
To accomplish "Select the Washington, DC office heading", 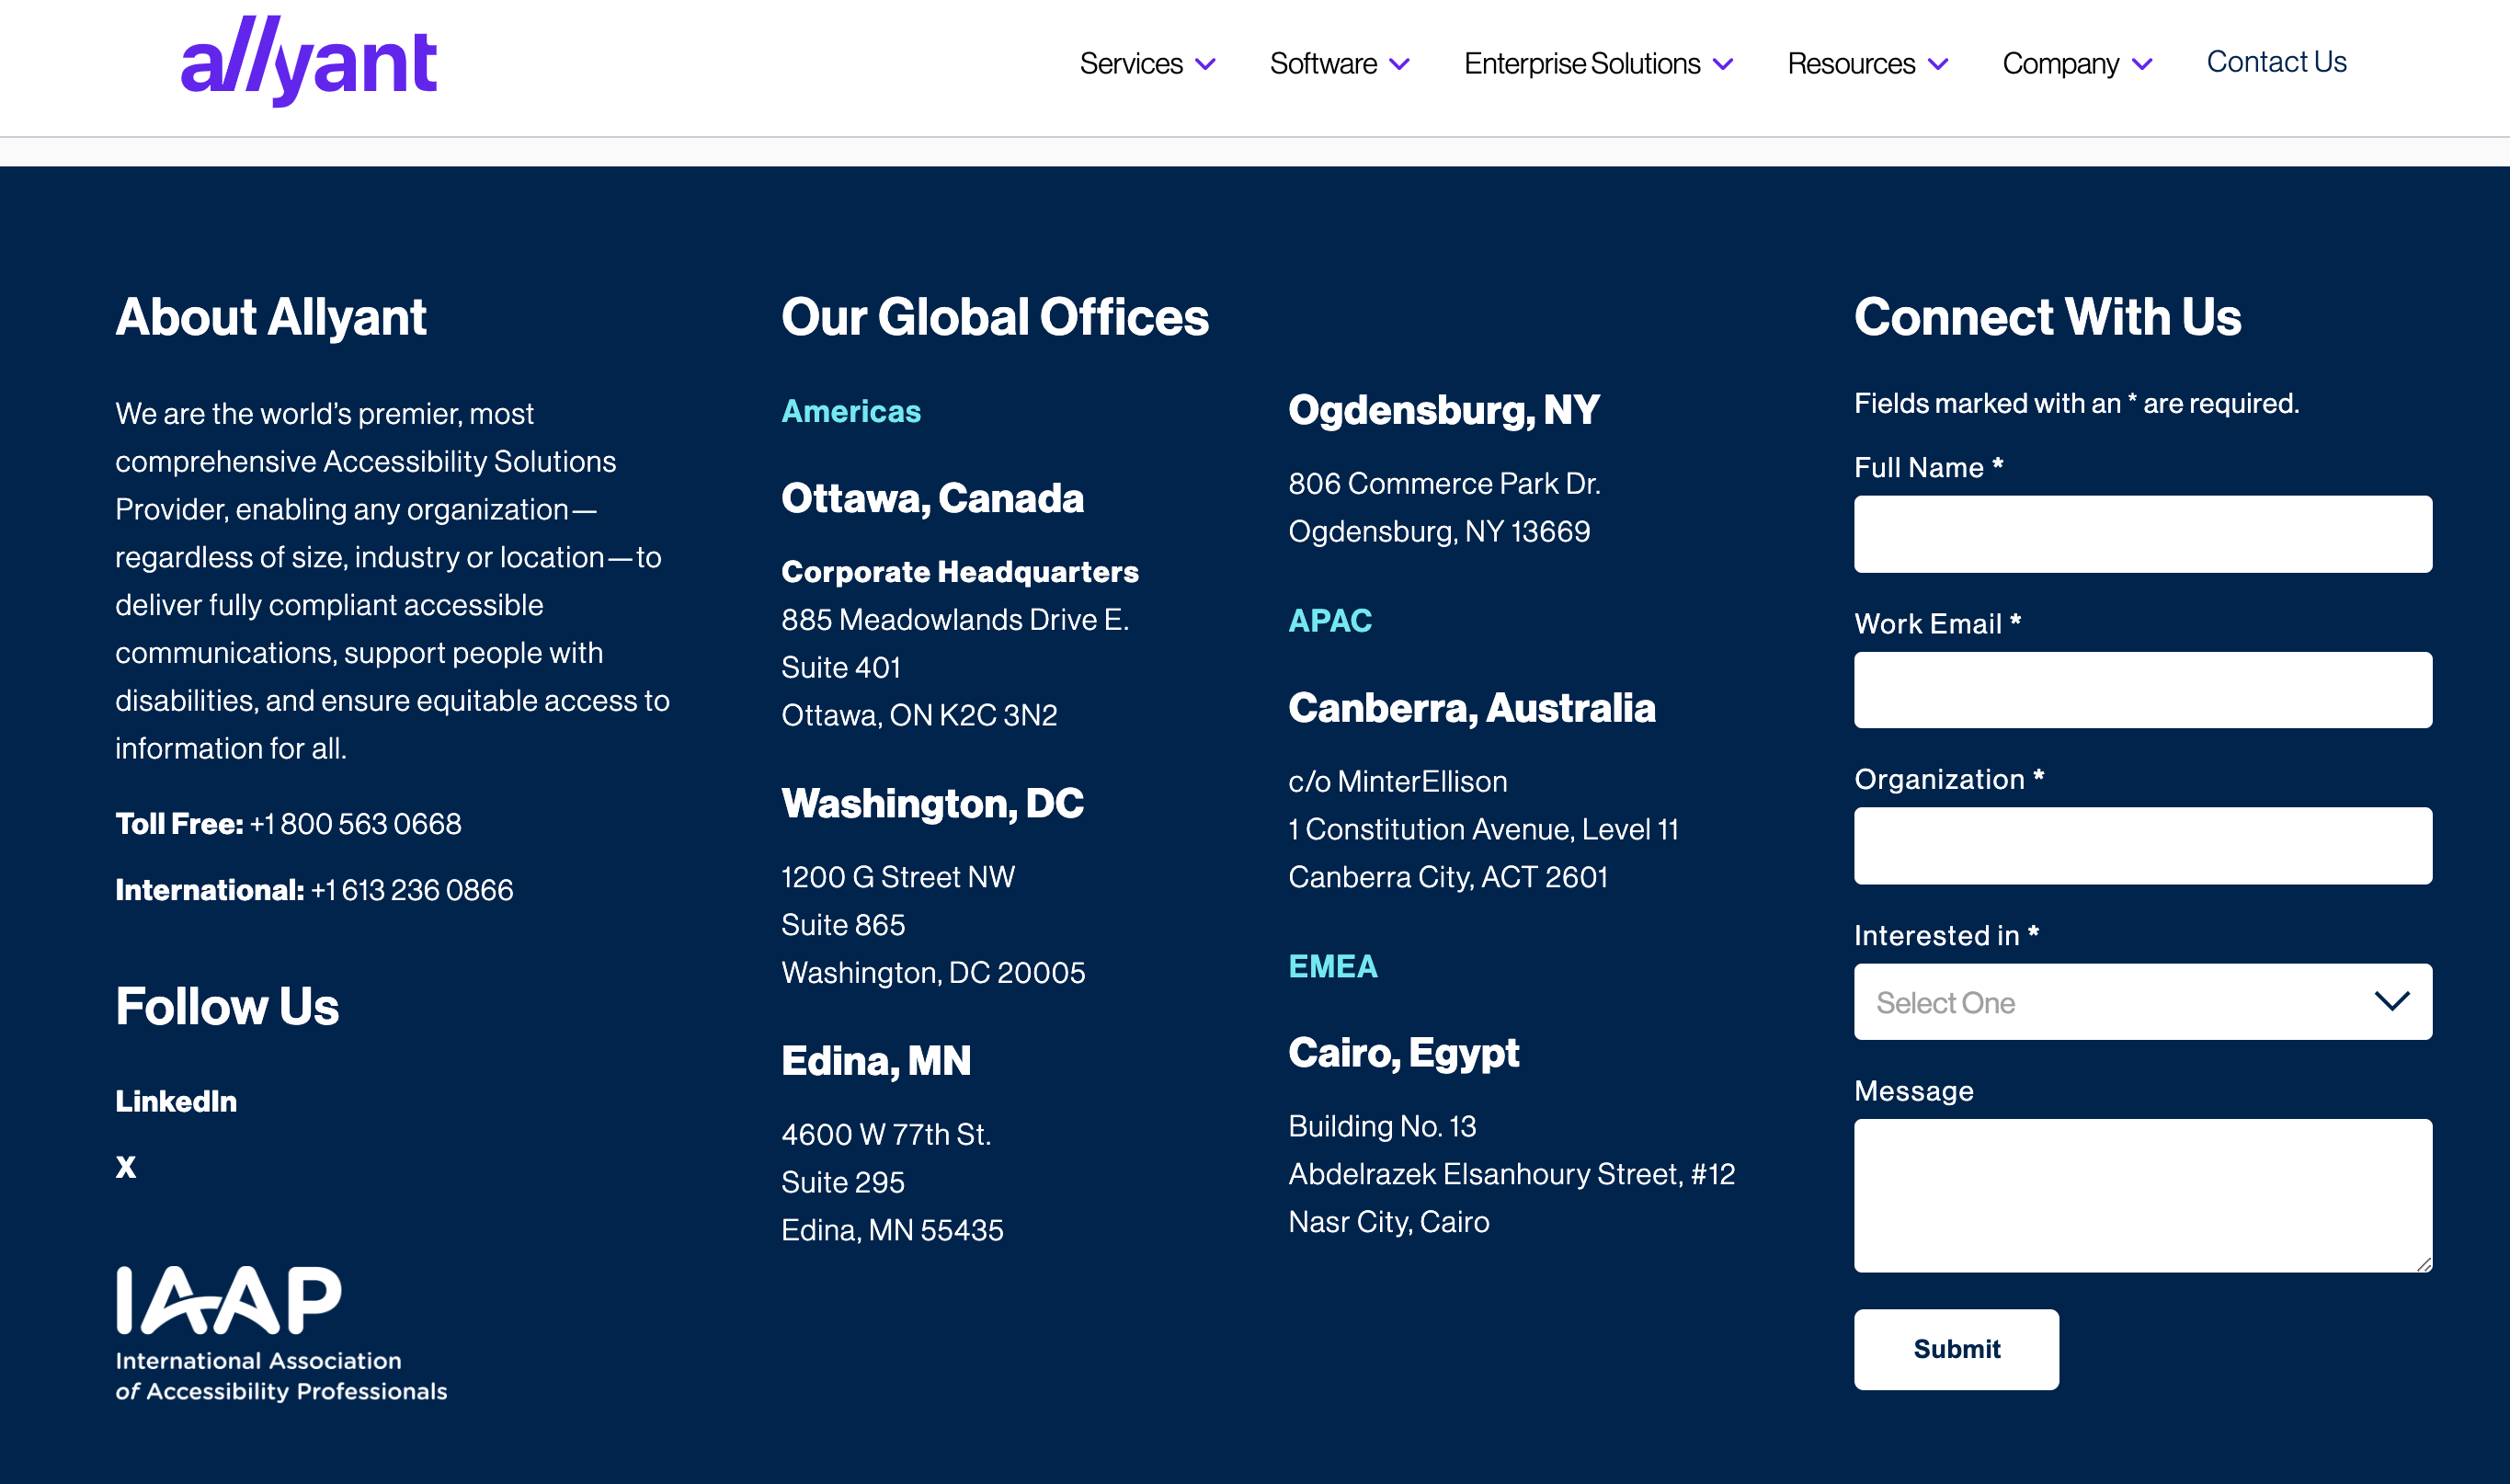I will coord(932,804).
